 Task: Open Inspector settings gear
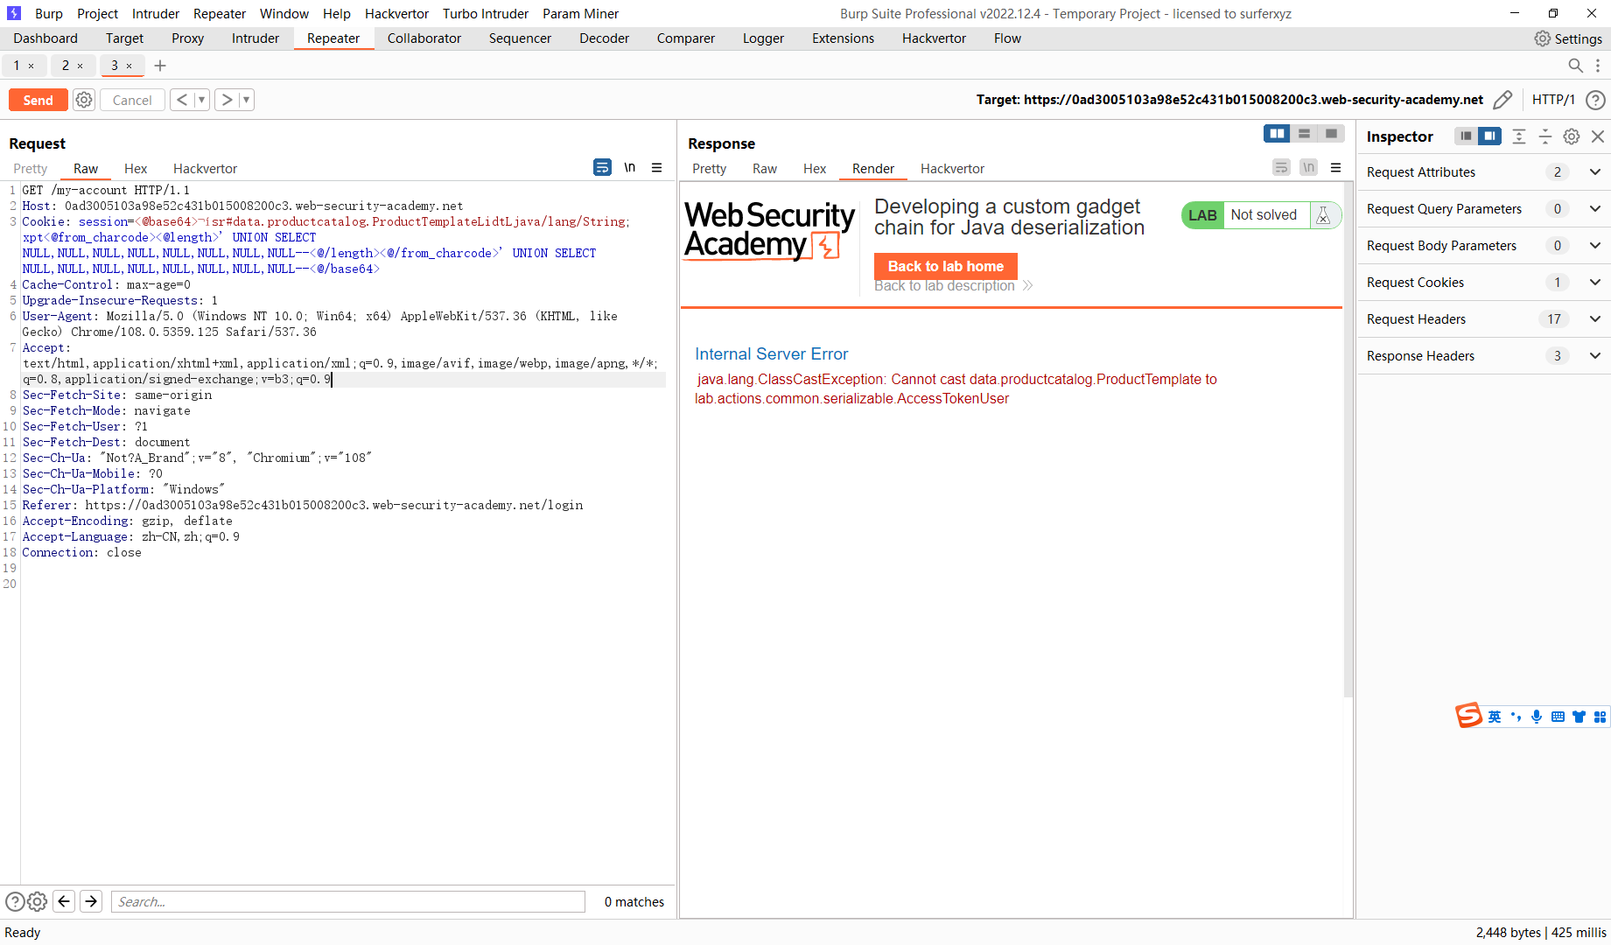click(x=1572, y=136)
